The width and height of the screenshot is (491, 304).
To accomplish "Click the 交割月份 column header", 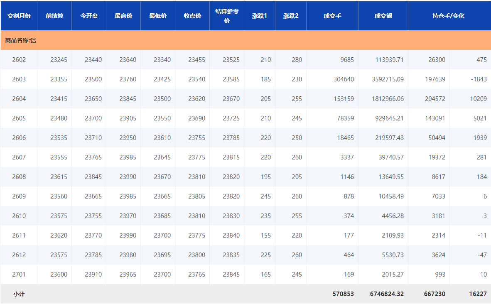I will (x=19, y=16).
